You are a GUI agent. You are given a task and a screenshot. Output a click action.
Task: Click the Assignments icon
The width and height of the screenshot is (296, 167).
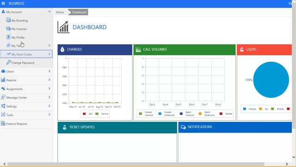(3, 89)
